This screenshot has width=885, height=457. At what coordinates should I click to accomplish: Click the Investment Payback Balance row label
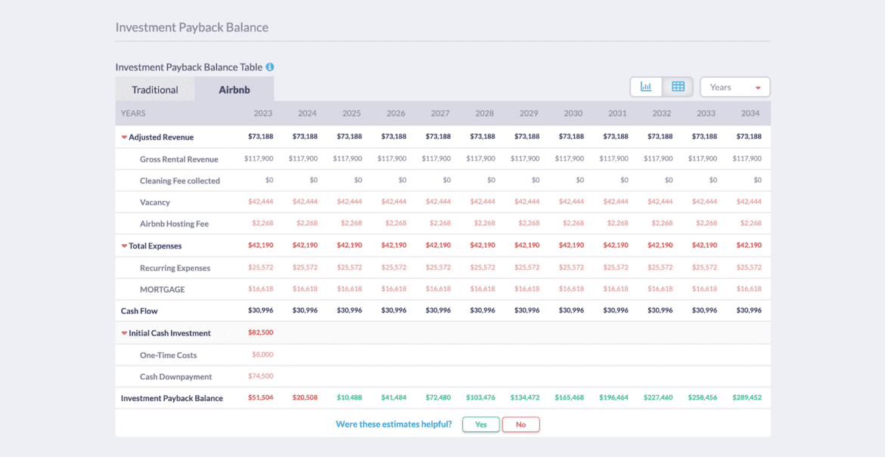(172, 398)
